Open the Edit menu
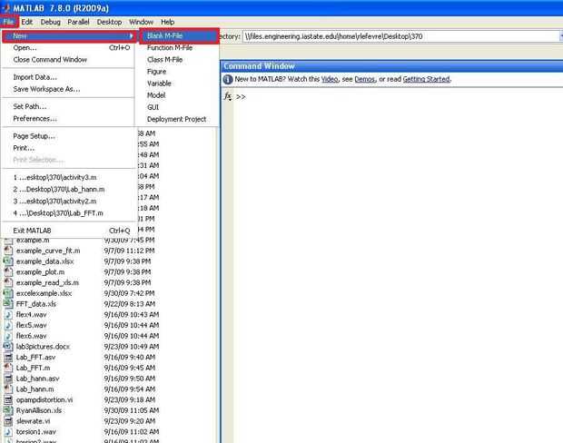Image resolution: width=563 pixels, height=443 pixels. (x=27, y=22)
